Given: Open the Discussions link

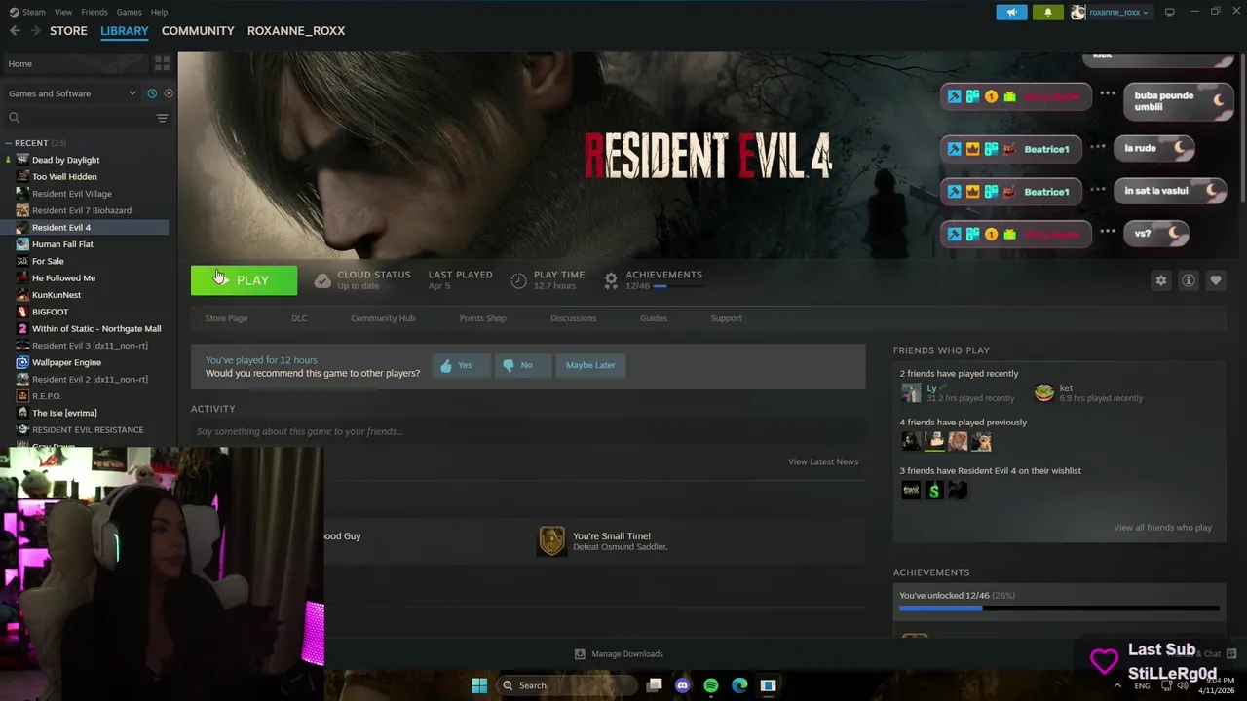Looking at the screenshot, I should [573, 318].
